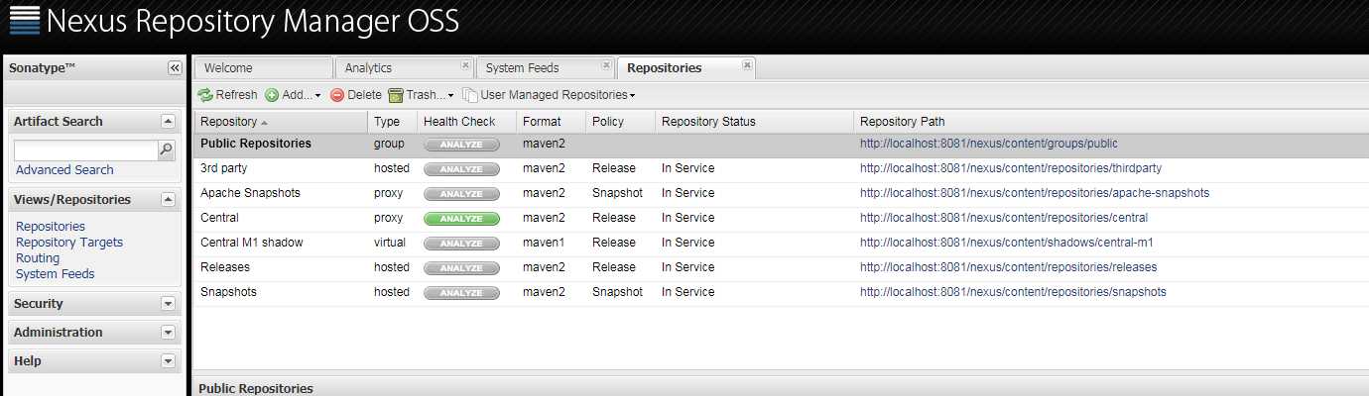Open the Advanced Search link
This screenshot has width=1369, height=396.
[64, 170]
